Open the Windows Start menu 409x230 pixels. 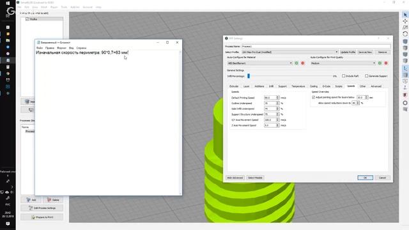click(8, 3)
